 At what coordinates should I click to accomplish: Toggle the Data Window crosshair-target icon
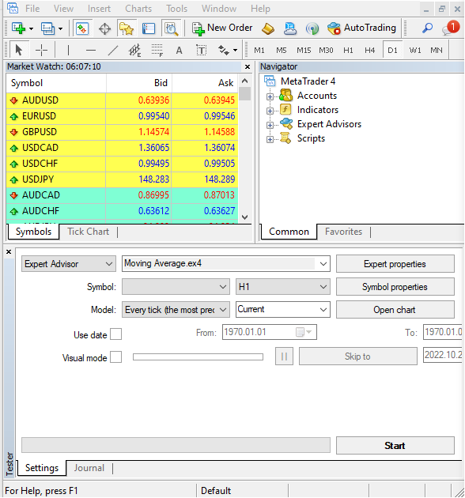(x=104, y=29)
